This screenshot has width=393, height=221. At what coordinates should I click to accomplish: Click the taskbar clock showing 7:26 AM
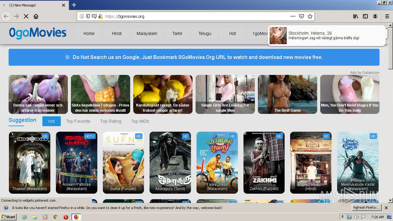(377, 217)
